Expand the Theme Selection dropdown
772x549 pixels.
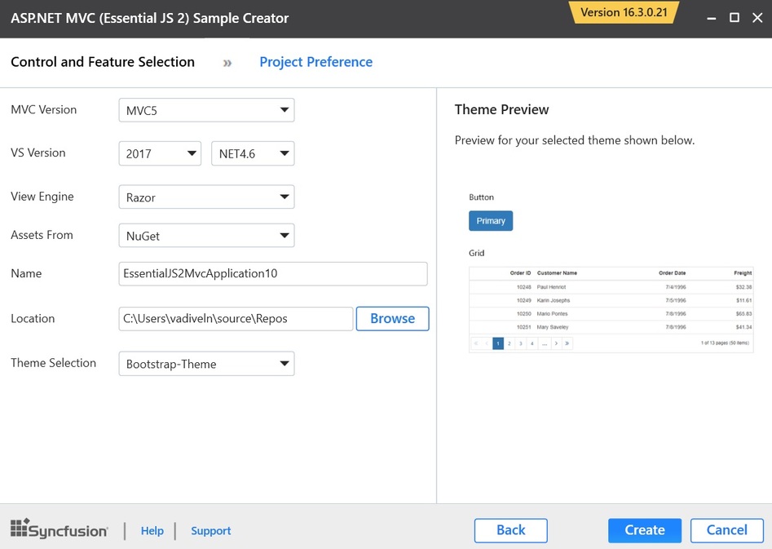(x=206, y=364)
